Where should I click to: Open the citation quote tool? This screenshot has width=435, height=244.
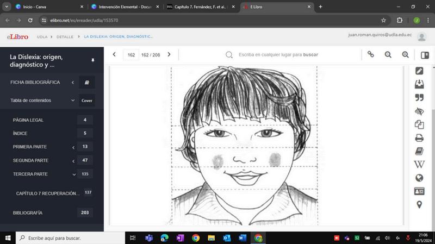point(419,98)
